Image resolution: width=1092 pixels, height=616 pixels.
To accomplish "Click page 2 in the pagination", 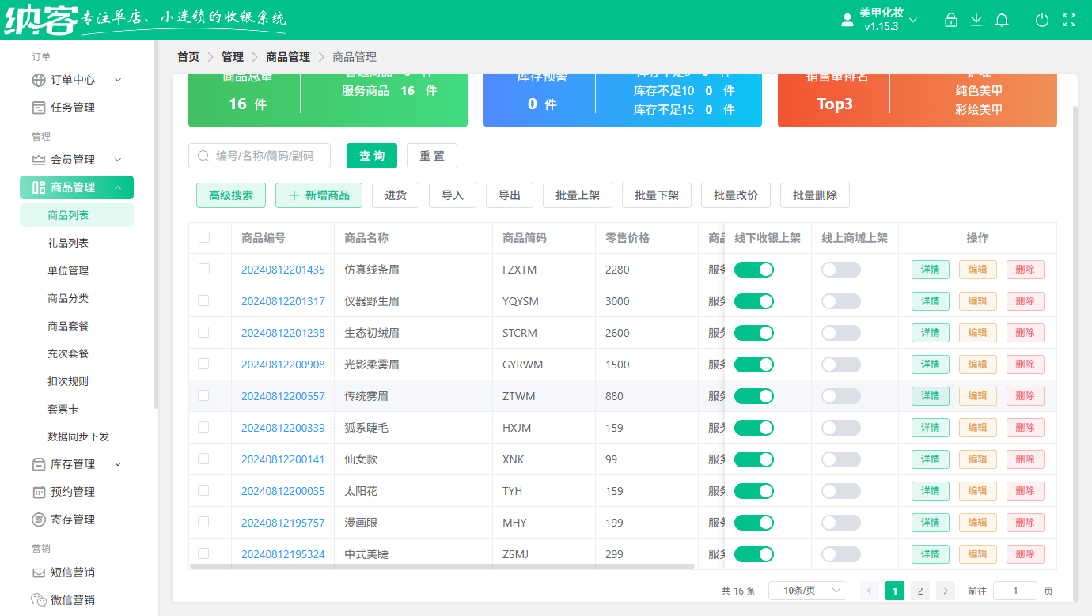I will tap(919, 590).
